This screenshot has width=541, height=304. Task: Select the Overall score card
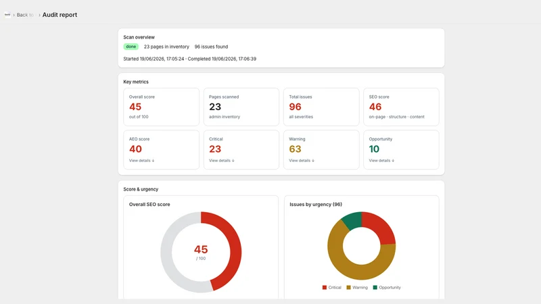pyautogui.click(x=161, y=107)
